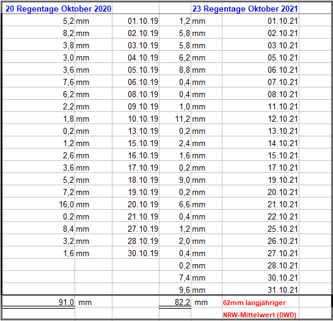Click the 91,0 total sum cell
Viewport: 333px width, 321px height.
pyautogui.click(x=38, y=302)
